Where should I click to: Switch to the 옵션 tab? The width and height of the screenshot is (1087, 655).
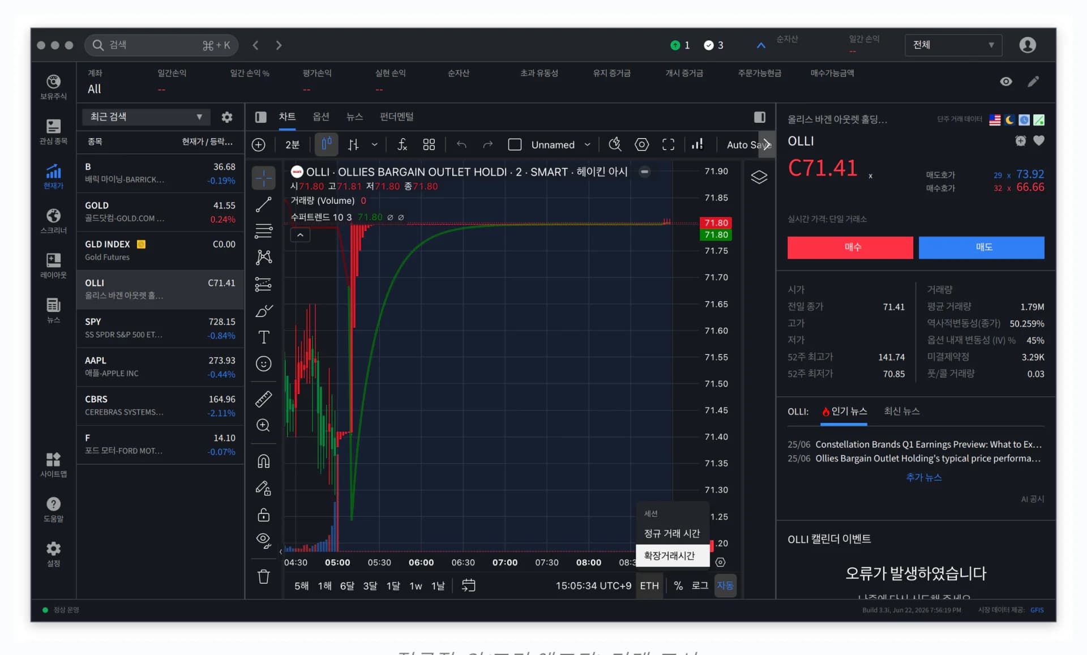321,117
